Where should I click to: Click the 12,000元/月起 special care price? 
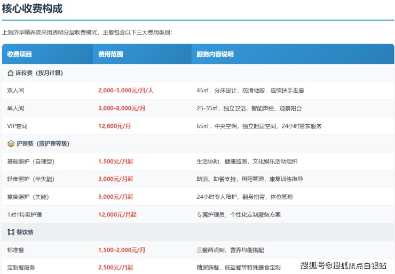click(x=117, y=215)
